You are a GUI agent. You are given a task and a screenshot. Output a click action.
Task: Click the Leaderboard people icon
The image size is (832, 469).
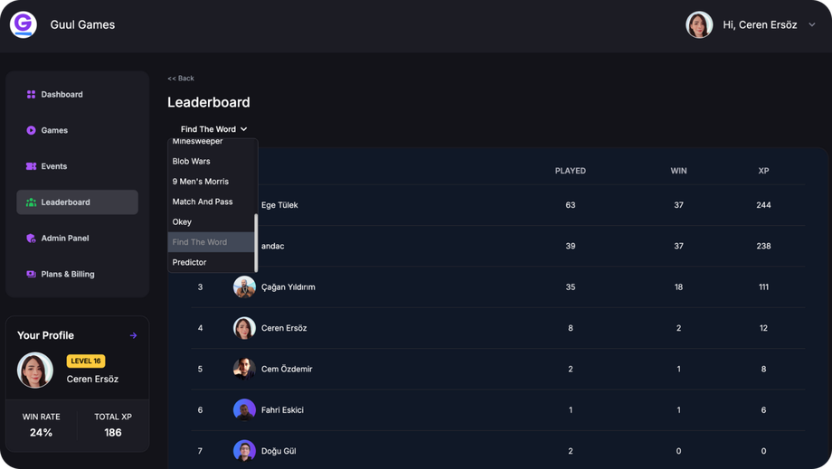point(31,202)
